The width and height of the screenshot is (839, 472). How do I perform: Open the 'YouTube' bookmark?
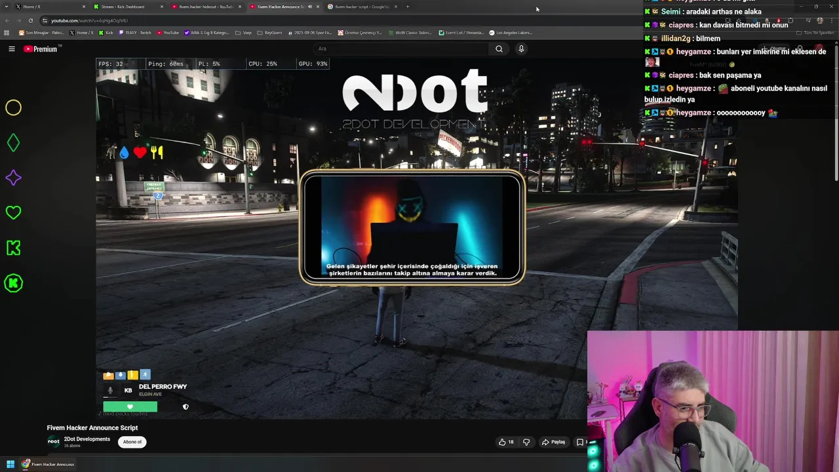(x=168, y=32)
